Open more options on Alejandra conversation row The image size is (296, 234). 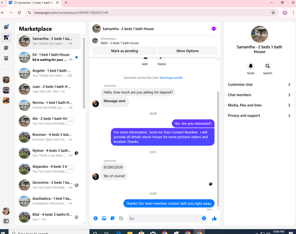coord(70,169)
